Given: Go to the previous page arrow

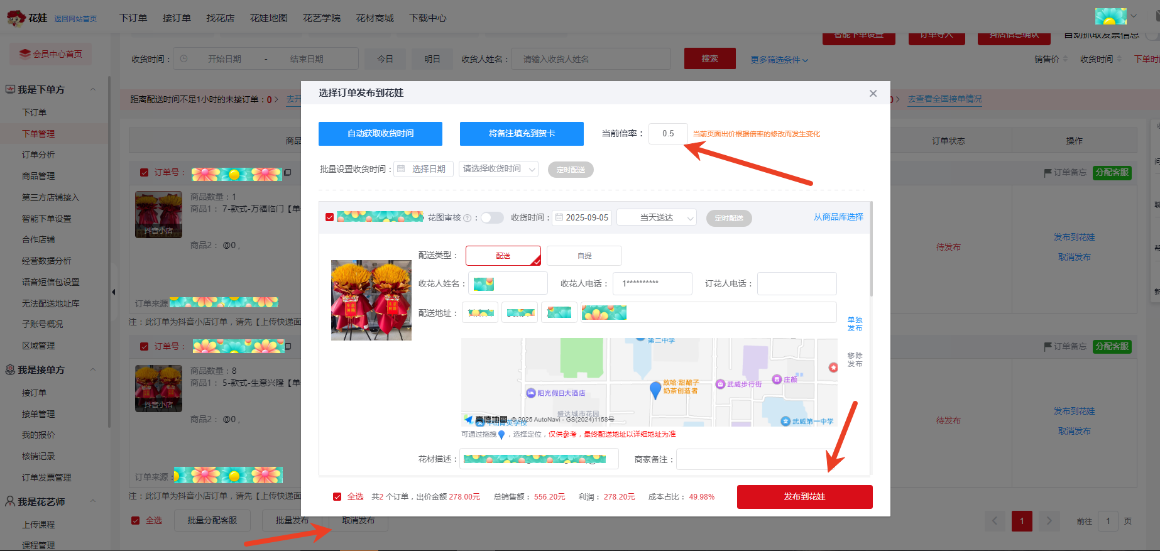Looking at the screenshot, I should tap(995, 521).
